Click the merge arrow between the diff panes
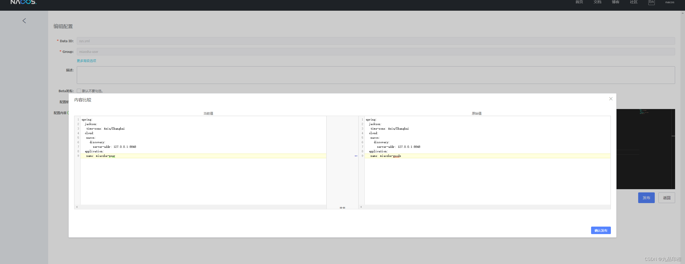 pos(356,156)
